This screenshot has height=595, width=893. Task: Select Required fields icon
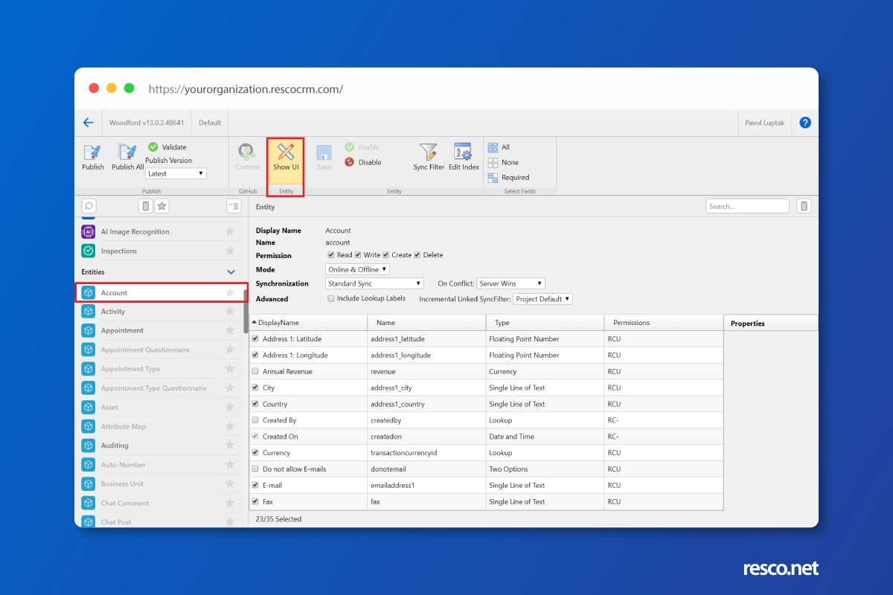493,177
